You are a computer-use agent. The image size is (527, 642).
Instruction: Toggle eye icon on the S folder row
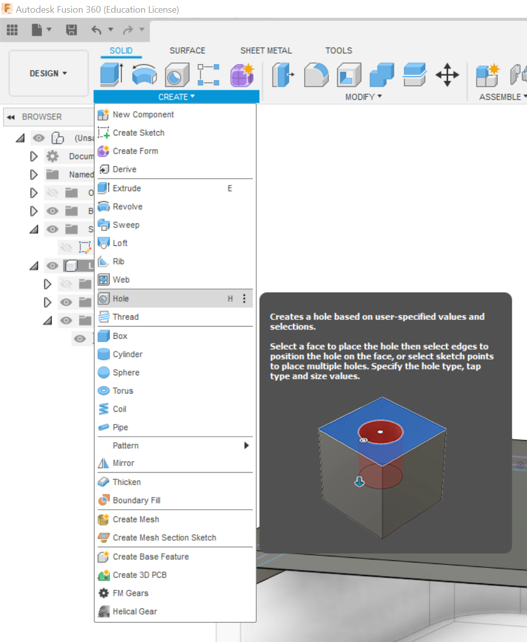(x=52, y=229)
